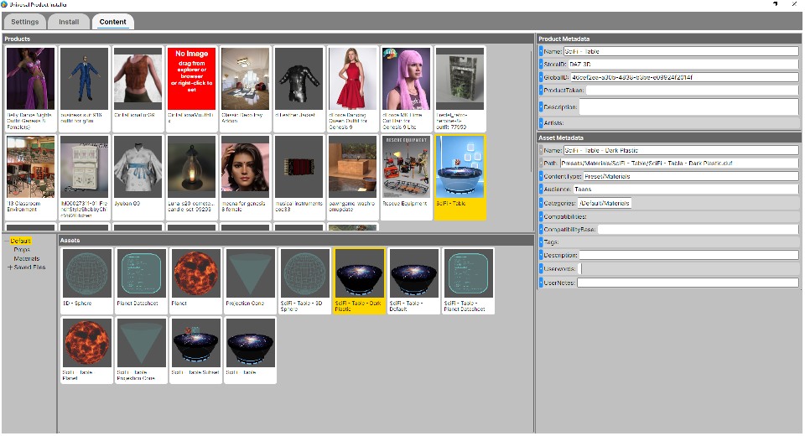Select the pink-haired character hair product

(407, 78)
